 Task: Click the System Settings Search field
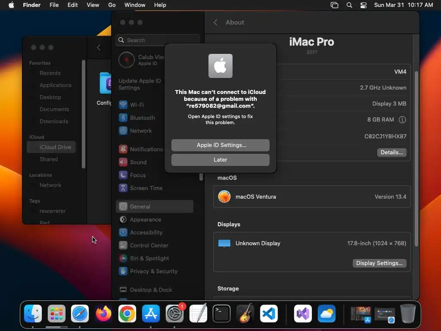tap(158, 40)
